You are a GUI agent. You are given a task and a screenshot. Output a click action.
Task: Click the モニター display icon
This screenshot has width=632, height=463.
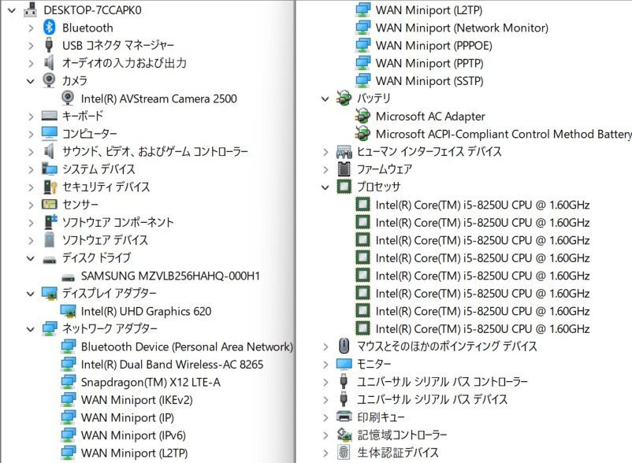tap(344, 364)
